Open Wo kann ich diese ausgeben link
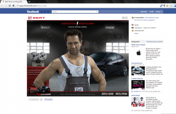Viewport: 176px width, 114px height. (145, 20)
